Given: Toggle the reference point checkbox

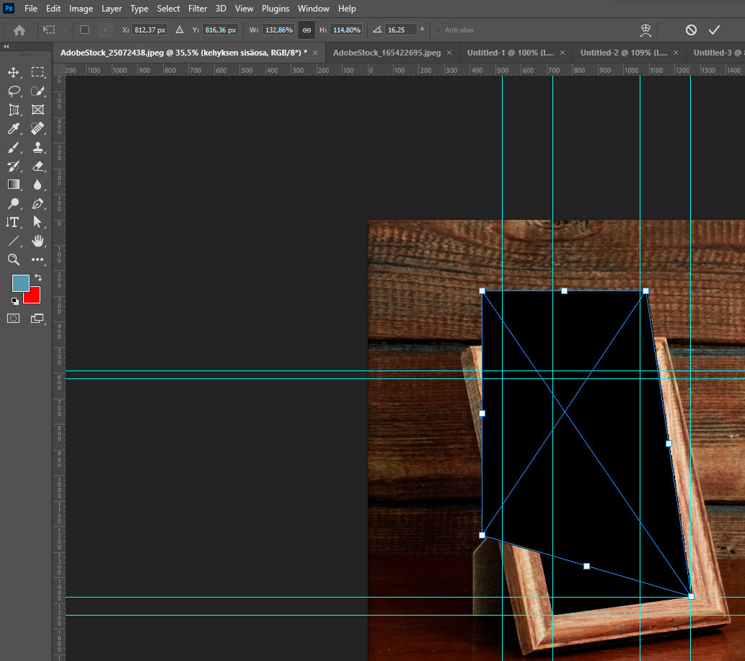Looking at the screenshot, I should pyautogui.click(x=84, y=30).
